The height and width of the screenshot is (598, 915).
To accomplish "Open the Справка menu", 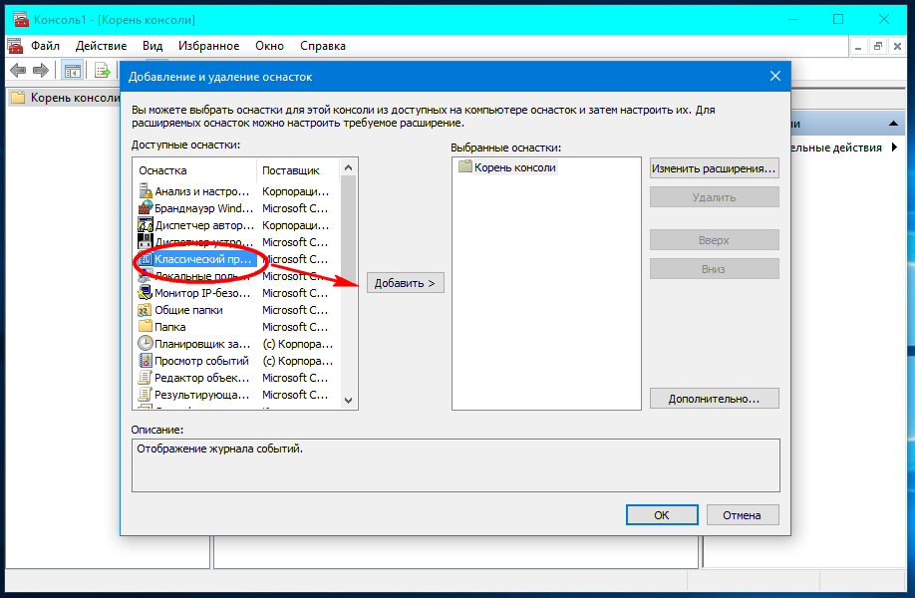I will 322,46.
